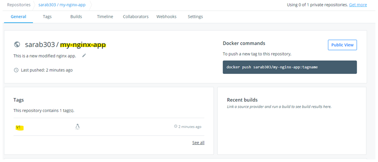
Task: Click the clock icon on the v1 tag row
Action: [x=176, y=126]
